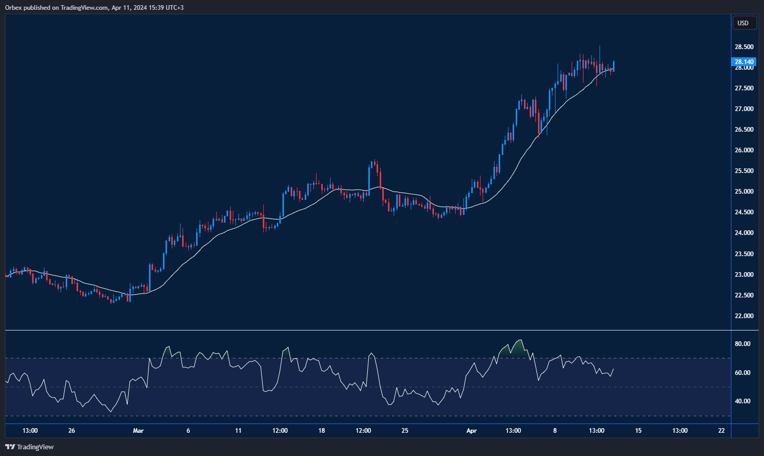Click the Mar label on the time axis

pos(138,430)
